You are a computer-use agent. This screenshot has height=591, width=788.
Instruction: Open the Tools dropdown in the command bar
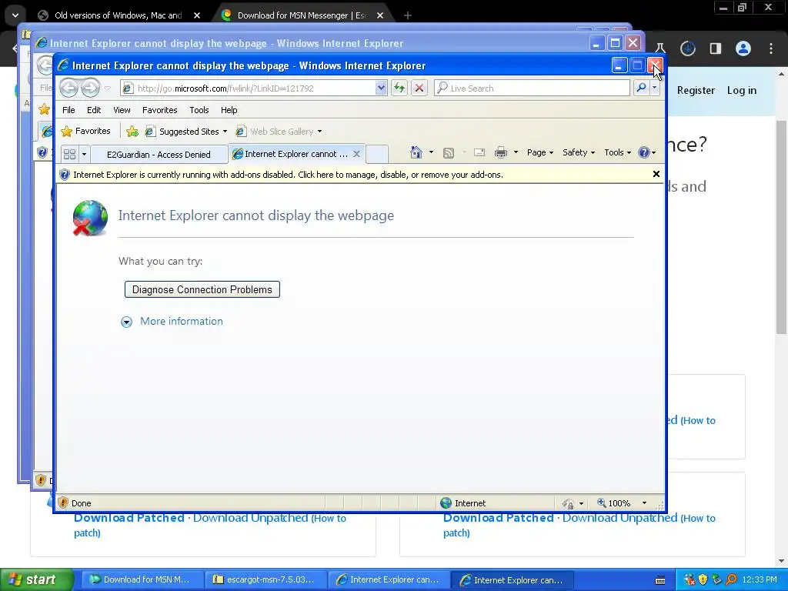[618, 152]
